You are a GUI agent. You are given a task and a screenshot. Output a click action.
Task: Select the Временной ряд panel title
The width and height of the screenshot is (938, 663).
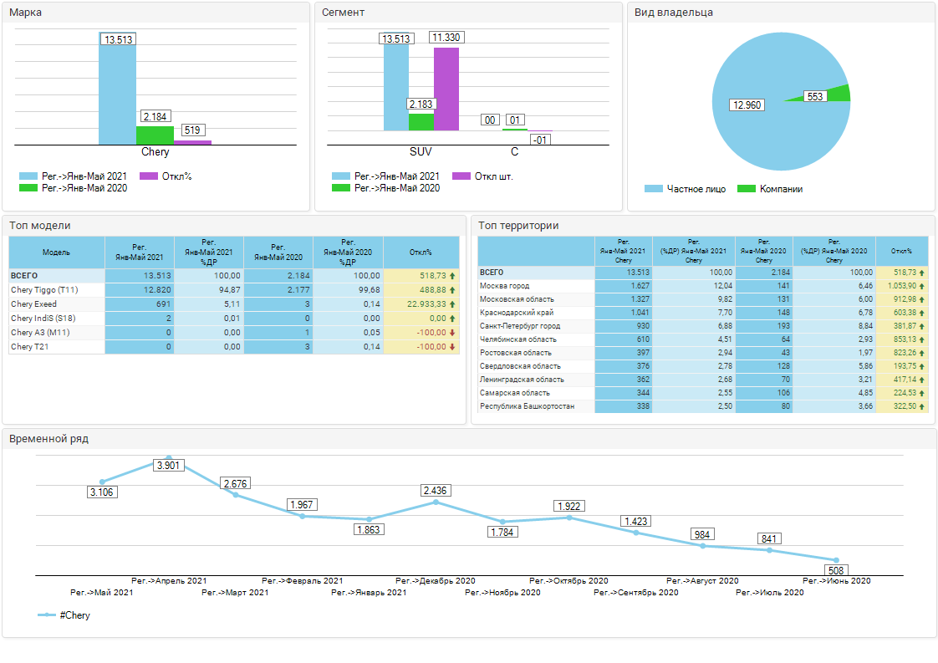[48, 438]
